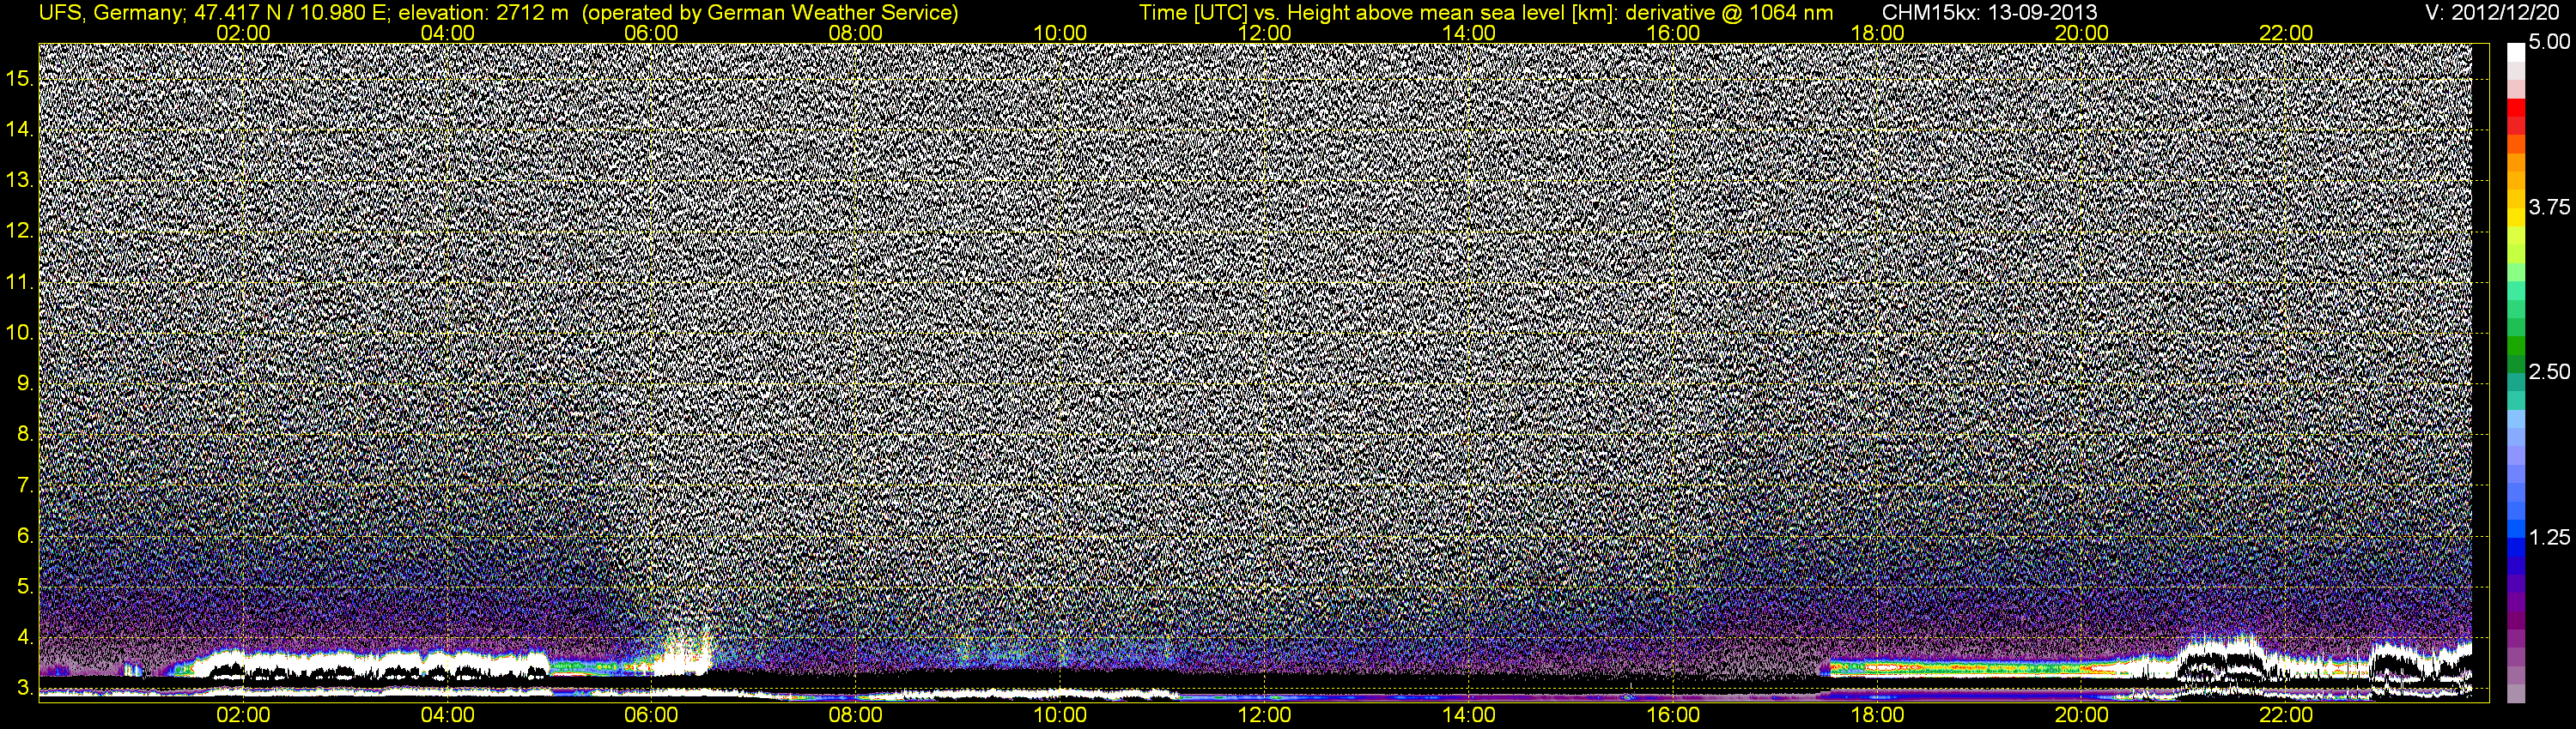
Task: Click the "operated by German Weather Service" text
Action: 771,13
